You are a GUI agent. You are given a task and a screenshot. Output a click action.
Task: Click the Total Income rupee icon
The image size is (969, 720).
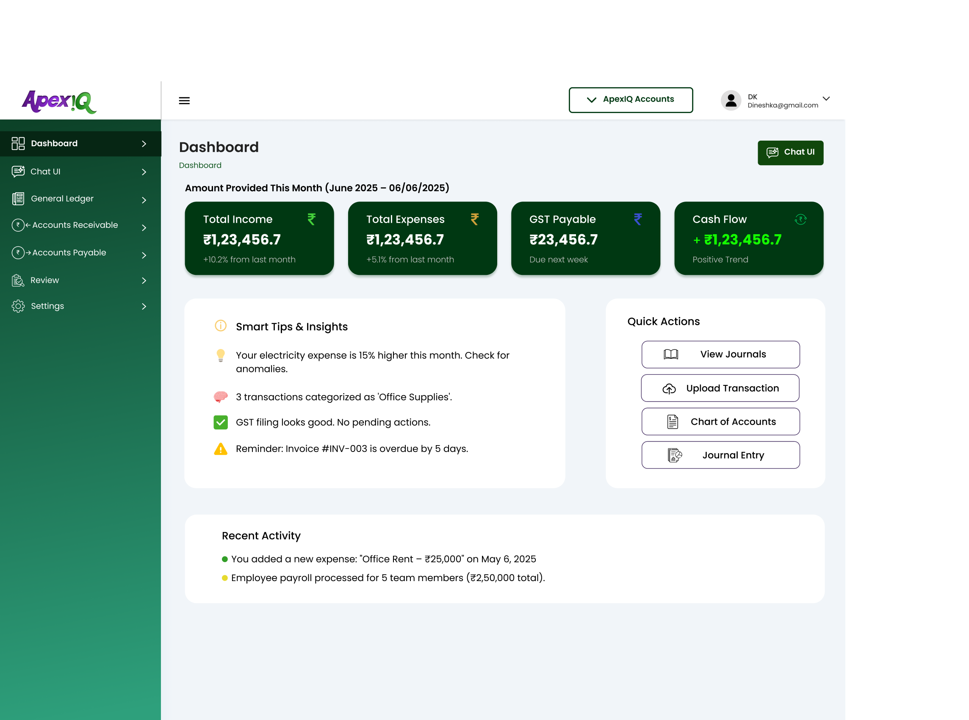312,219
